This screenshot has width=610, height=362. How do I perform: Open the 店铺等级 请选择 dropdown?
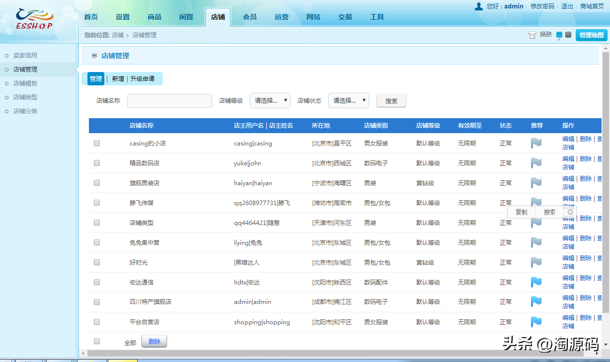coord(270,100)
